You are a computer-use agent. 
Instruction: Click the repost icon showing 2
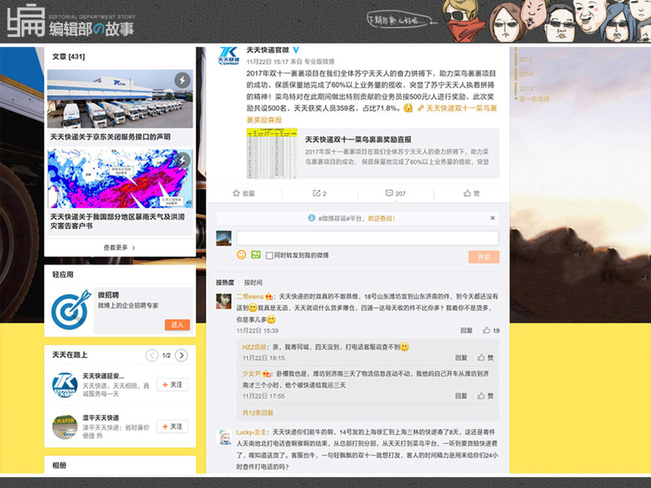click(316, 193)
